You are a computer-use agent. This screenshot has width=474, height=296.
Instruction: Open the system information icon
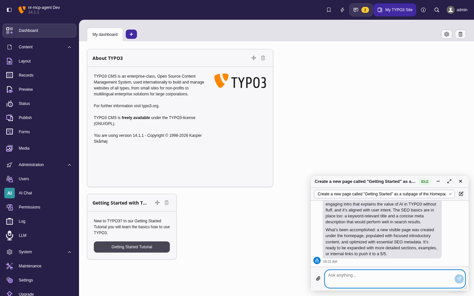(x=423, y=10)
